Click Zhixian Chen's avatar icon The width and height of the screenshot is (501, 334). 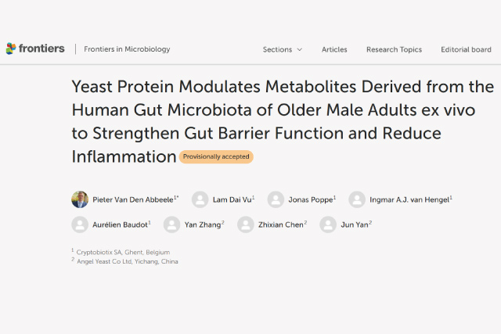(246, 225)
